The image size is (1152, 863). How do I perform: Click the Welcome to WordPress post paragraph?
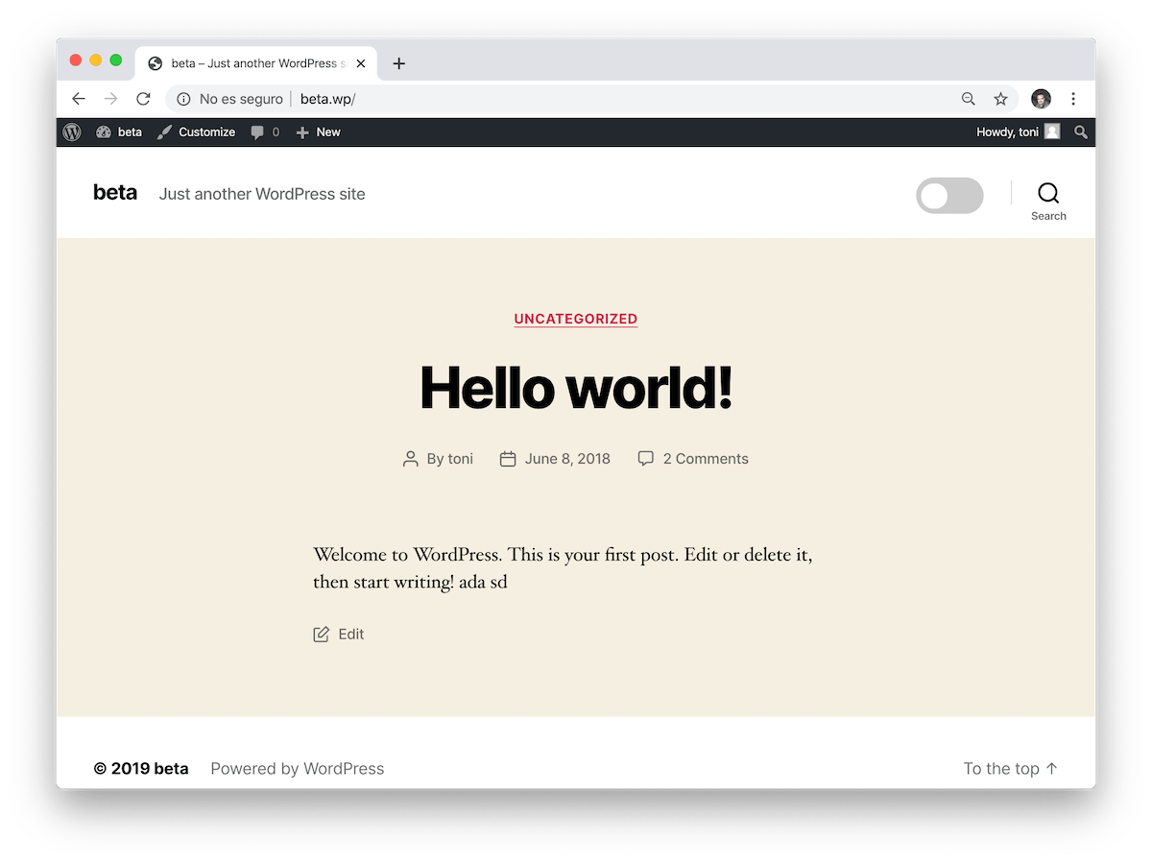pos(563,568)
